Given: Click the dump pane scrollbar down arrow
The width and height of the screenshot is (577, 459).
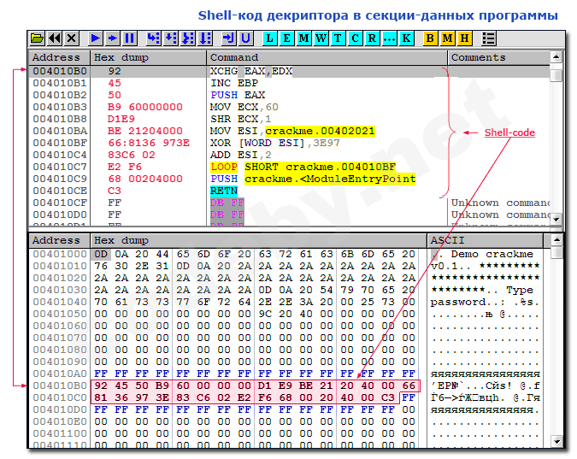Looking at the screenshot, I should [557, 442].
